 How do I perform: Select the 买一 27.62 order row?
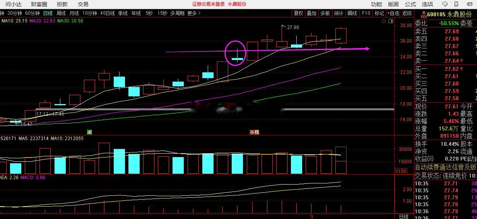(446, 69)
